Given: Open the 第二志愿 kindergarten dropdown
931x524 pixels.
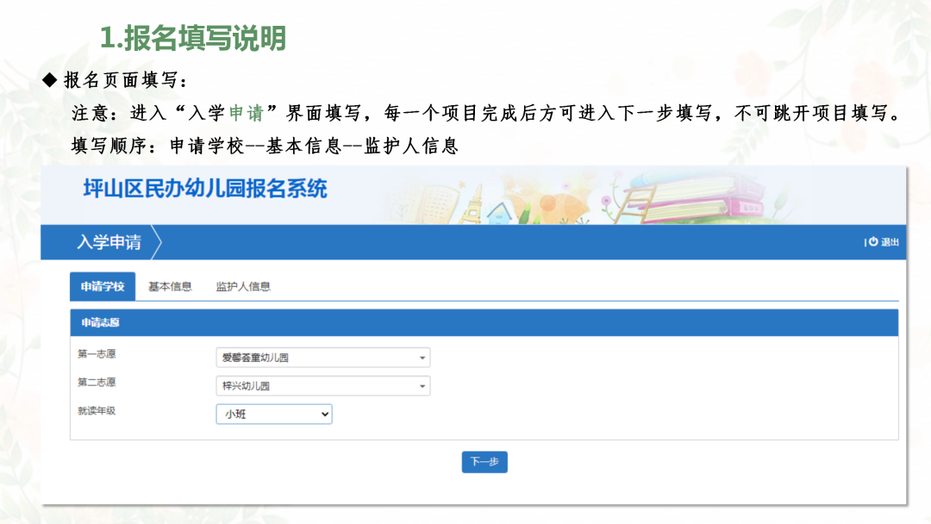Looking at the screenshot, I should click(323, 386).
